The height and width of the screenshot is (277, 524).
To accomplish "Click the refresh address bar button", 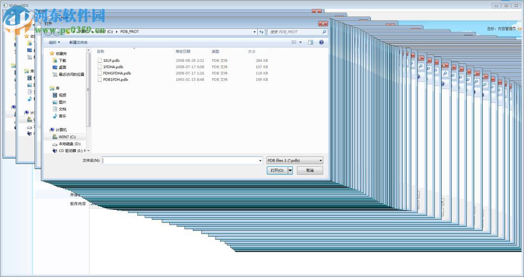I will click(x=261, y=32).
